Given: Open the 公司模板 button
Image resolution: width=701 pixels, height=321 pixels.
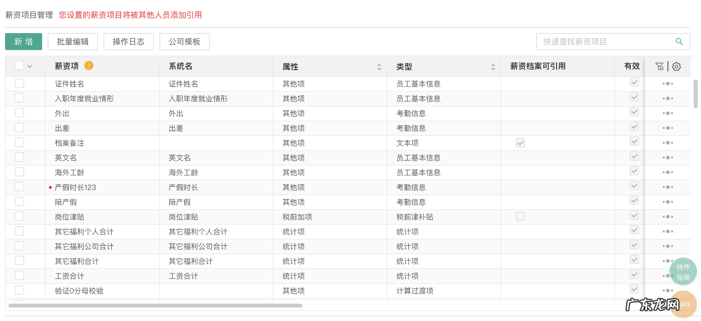Looking at the screenshot, I should (184, 42).
